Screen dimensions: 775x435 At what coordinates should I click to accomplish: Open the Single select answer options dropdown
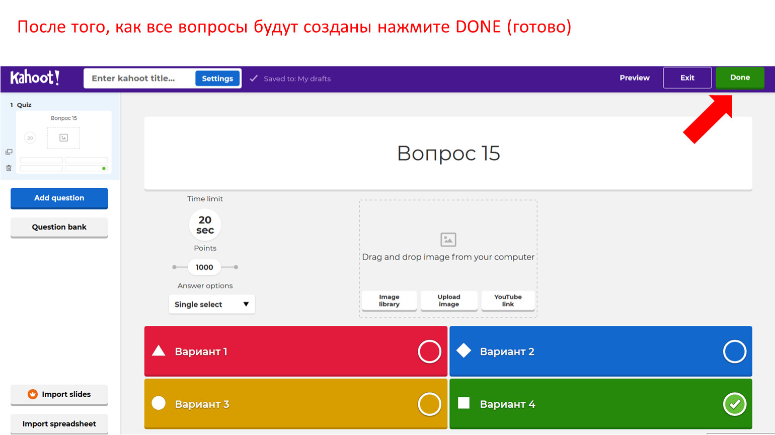click(212, 305)
